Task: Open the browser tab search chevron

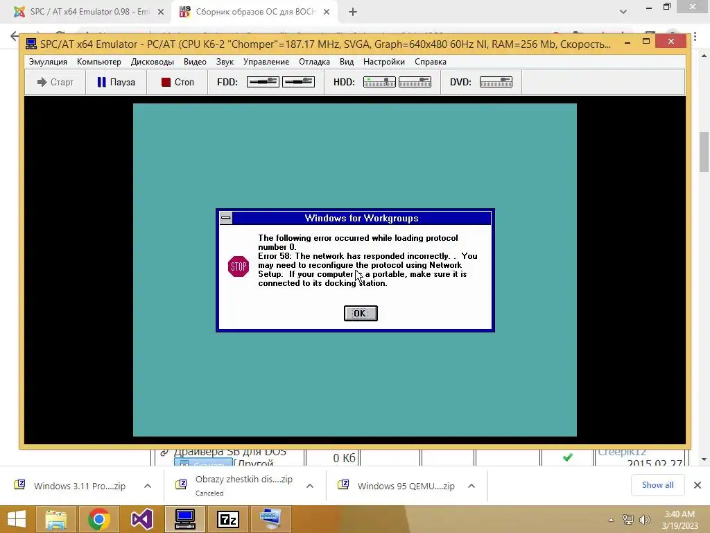Action: [x=623, y=12]
